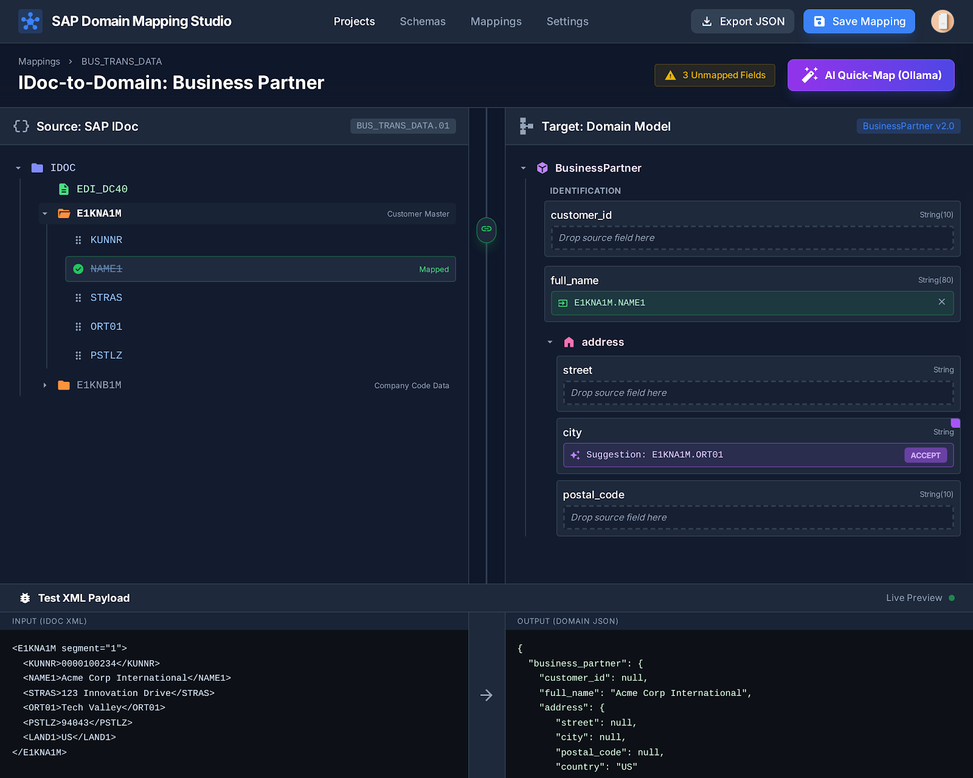Toggle the Live Preview indicator
The image size is (973, 778).
[x=952, y=597]
